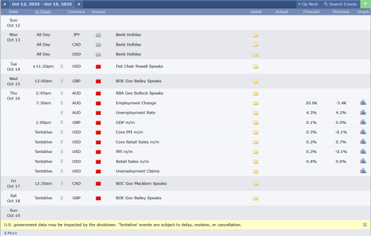Click the More link at bottom
Viewport: 371px width, 236px height.
point(11,233)
